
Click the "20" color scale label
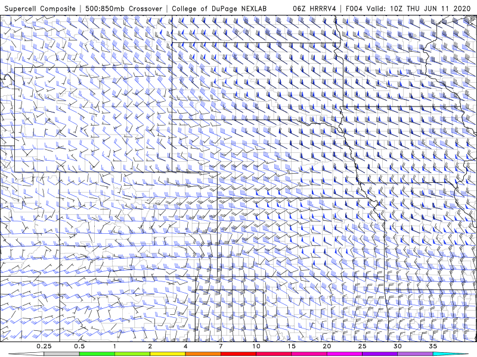tap(327, 346)
